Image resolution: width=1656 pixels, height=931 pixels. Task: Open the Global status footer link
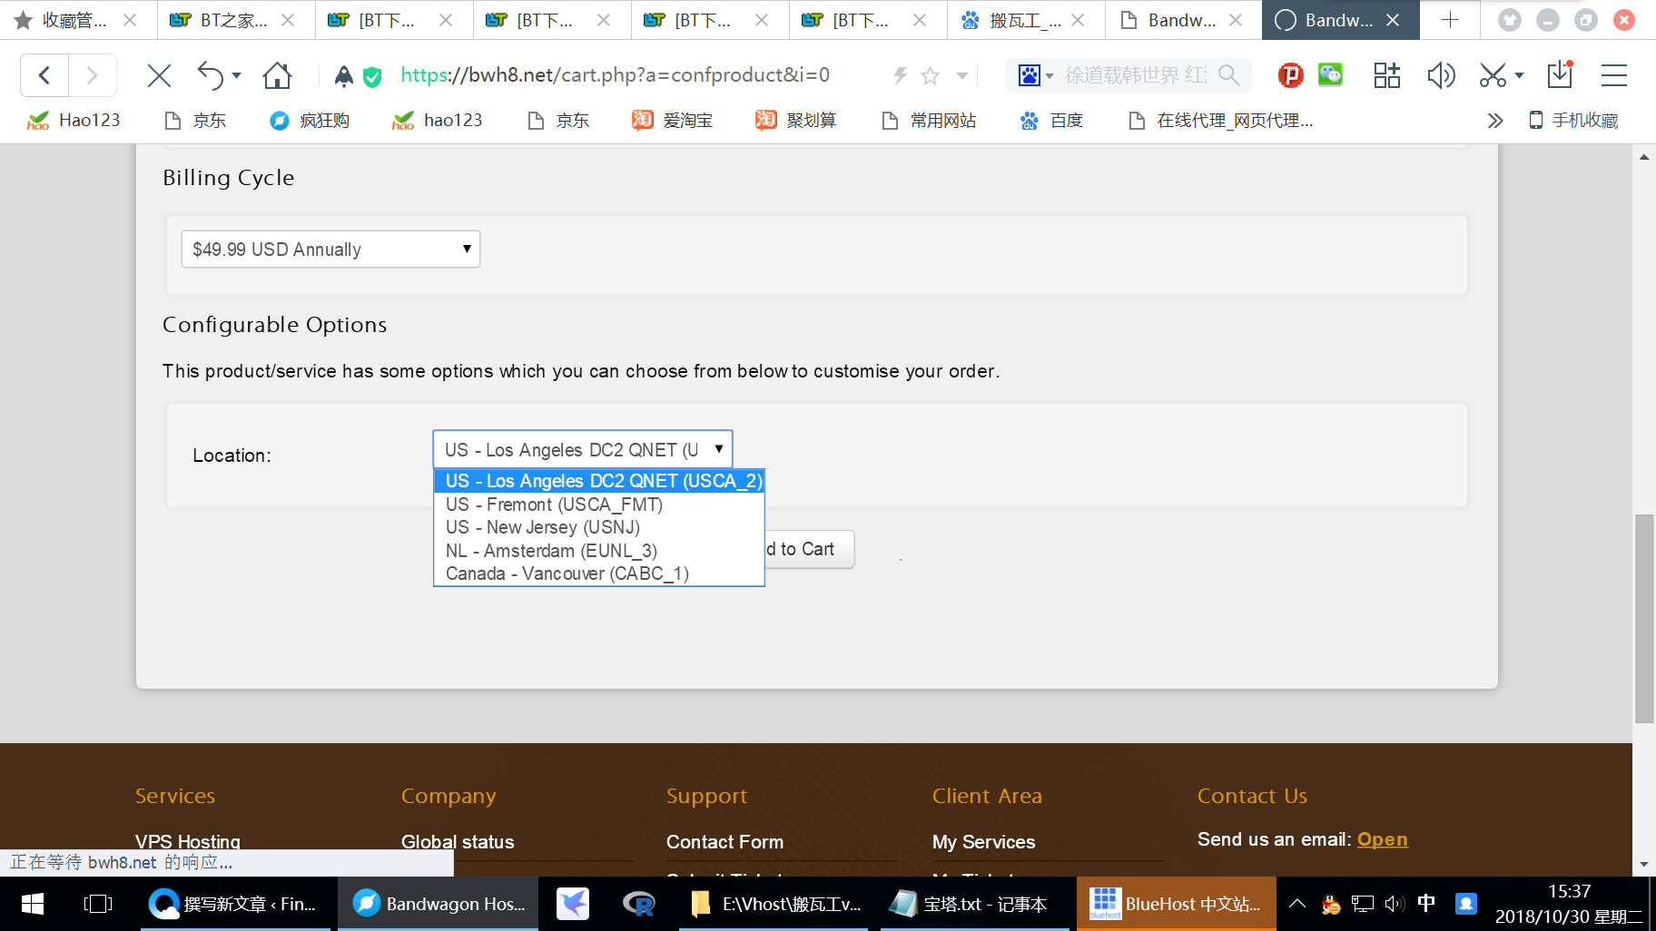click(x=458, y=842)
